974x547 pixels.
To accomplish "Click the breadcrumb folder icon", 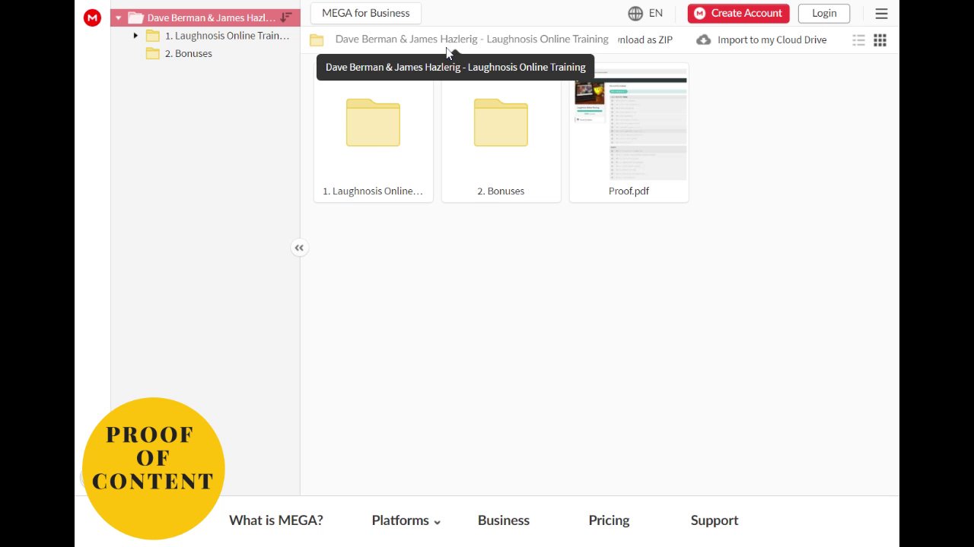I will (x=317, y=40).
